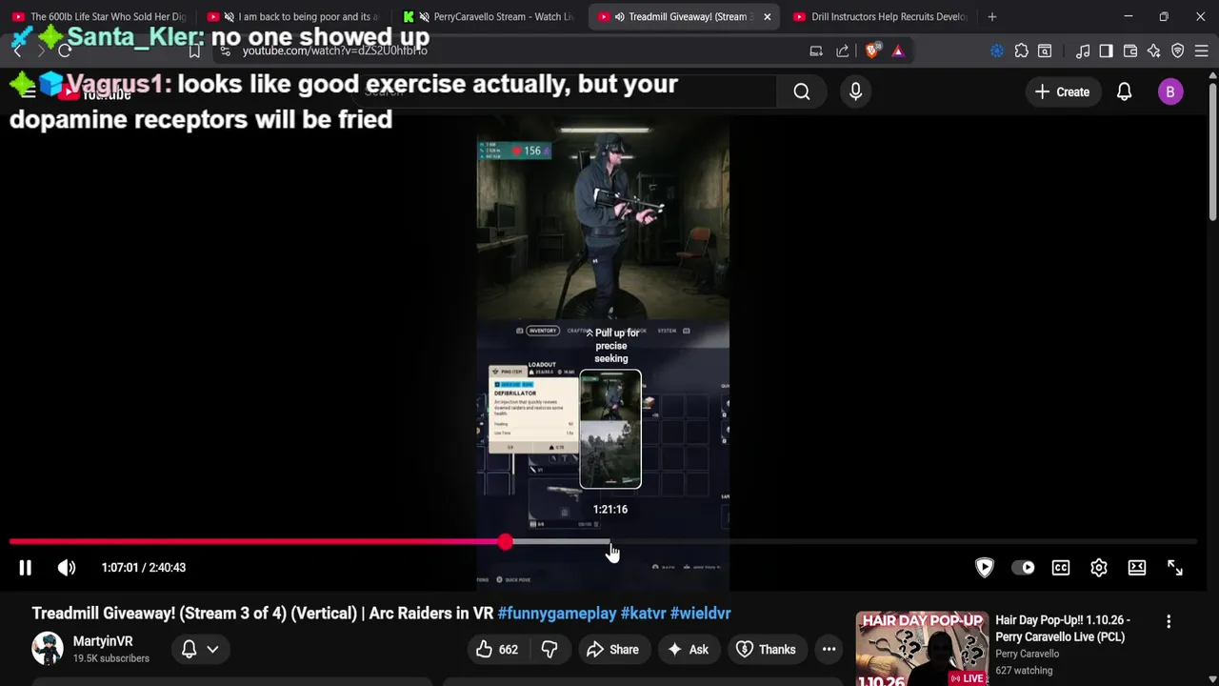The image size is (1219, 686).
Task: Mute the Treadmill Giveaway tab audio icon
Action: click(619, 16)
